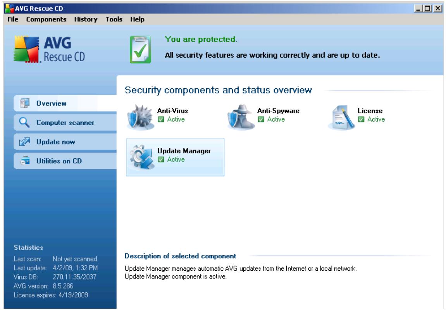Click last update value '4/2/09, 1:32 PM'

[x=75, y=268]
